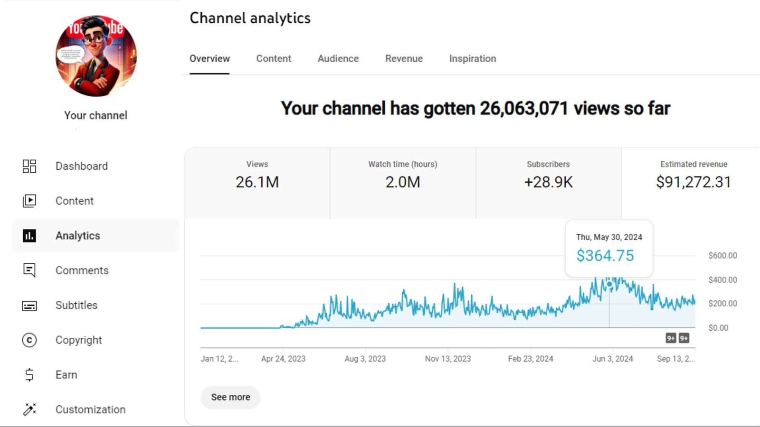Select the Views metric card
Viewport: 760px width, 427px height.
point(257,183)
